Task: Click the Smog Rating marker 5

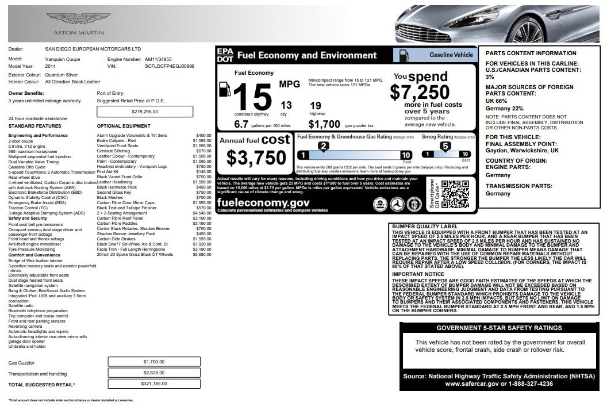Action: pos(445,147)
